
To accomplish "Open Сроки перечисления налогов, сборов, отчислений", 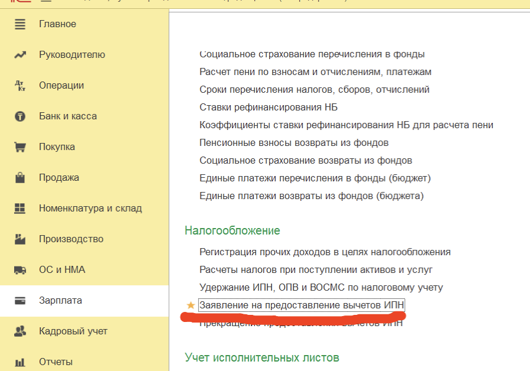I will pyautogui.click(x=315, y=90).
